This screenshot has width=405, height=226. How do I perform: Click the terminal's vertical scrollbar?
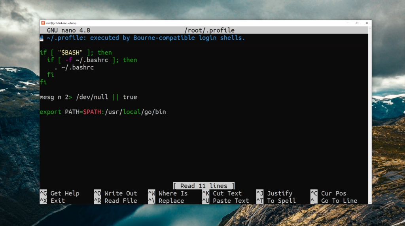tap(370, 115)
